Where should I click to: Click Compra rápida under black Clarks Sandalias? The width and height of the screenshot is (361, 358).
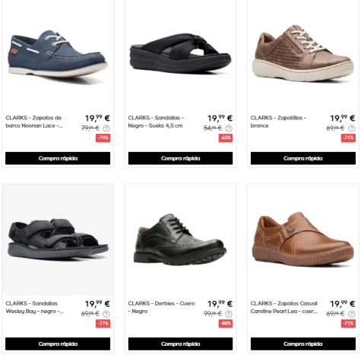(x=180, y=158)
